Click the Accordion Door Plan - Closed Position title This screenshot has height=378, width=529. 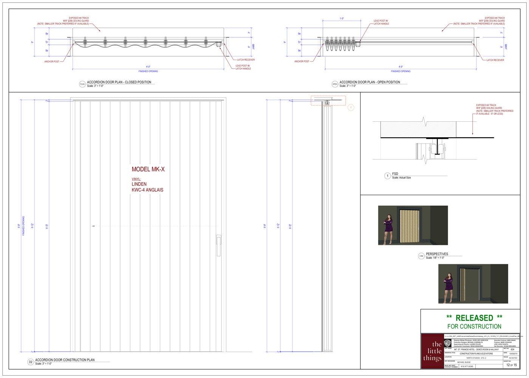point(119,82)
